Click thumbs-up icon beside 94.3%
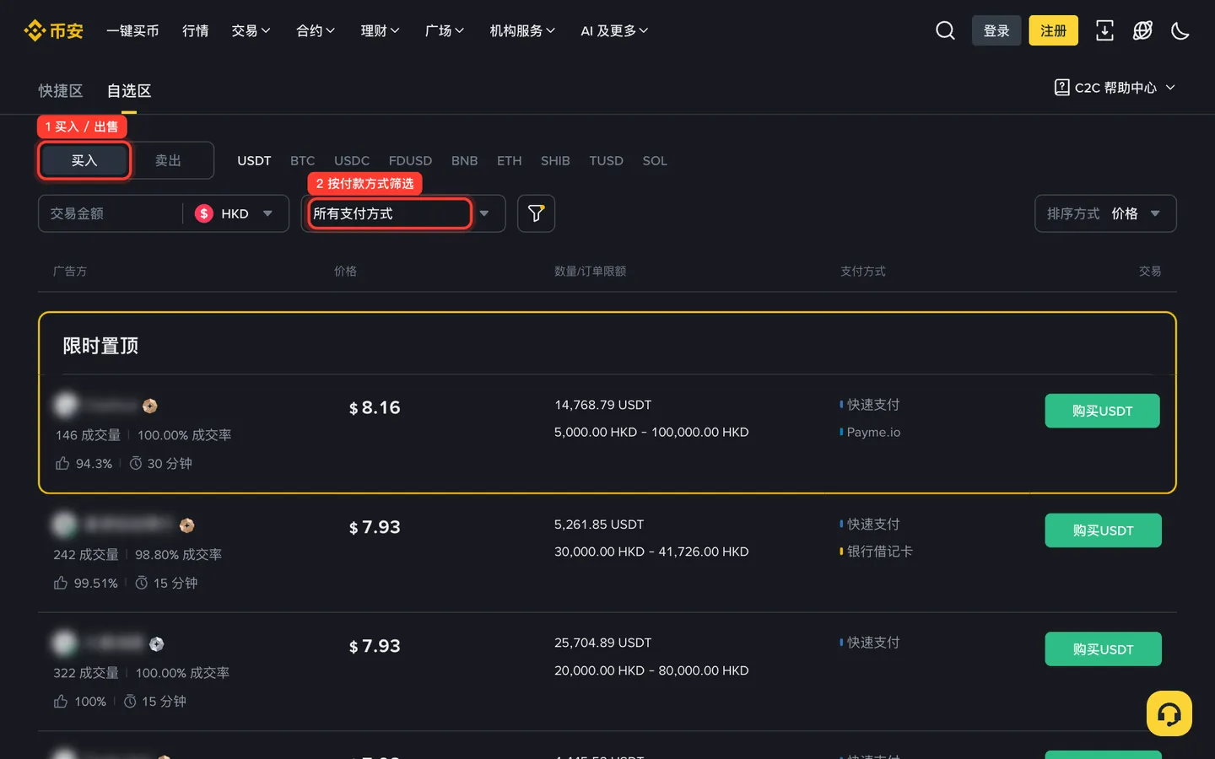The width and height of the screenshot is (1215, 759). (x=62, y=463)
